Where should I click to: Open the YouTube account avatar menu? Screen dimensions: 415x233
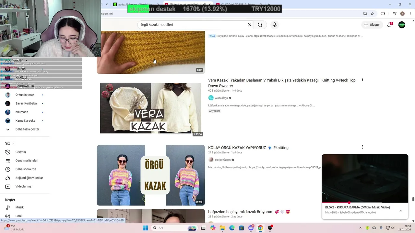402,25
